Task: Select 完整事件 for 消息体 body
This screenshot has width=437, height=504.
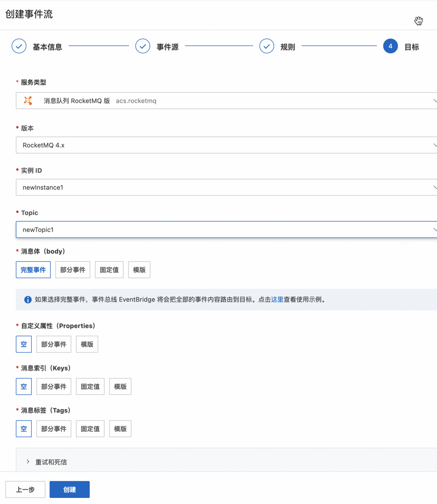Action: (x=33, y=270)
